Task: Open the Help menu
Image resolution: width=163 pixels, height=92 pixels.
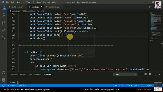Action: 54,2
